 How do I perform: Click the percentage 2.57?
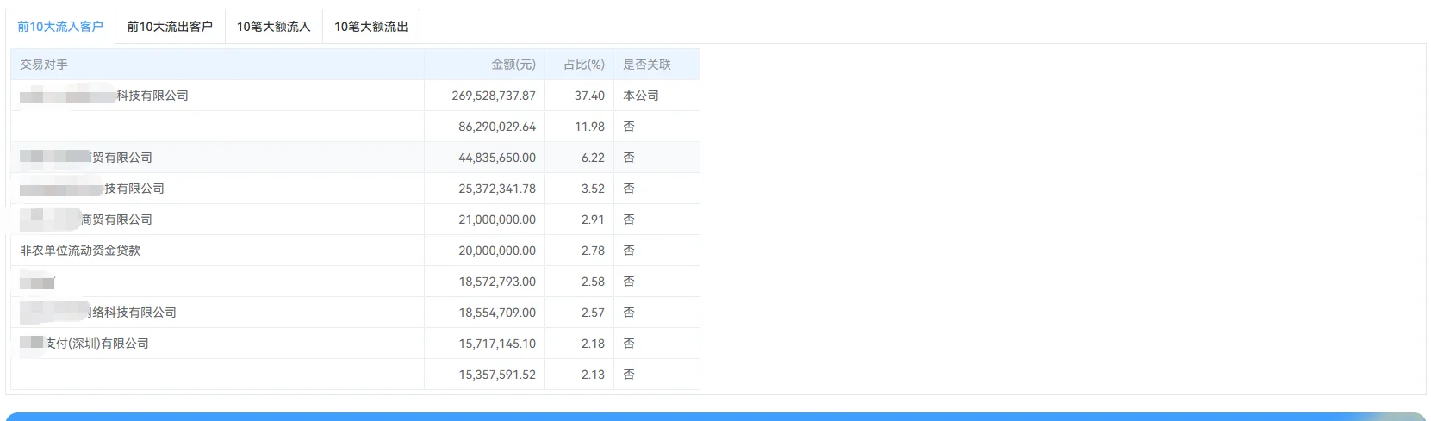(593, 313)
